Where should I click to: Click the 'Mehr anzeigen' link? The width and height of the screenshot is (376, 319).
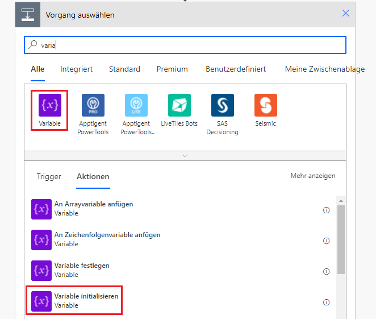(x=313, y=176)
